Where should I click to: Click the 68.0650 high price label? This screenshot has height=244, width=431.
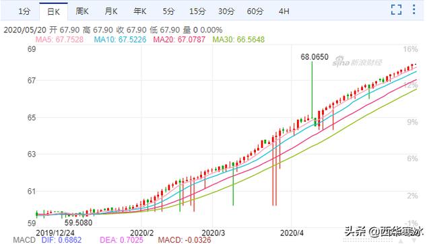314,57
